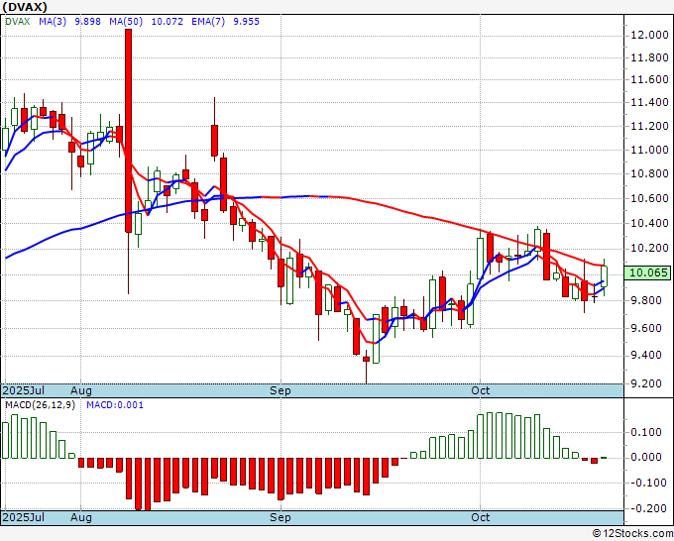The image size is (674, 541).
Task: Click Sep on the MACD time axis
Action: [x=281, y=517]
